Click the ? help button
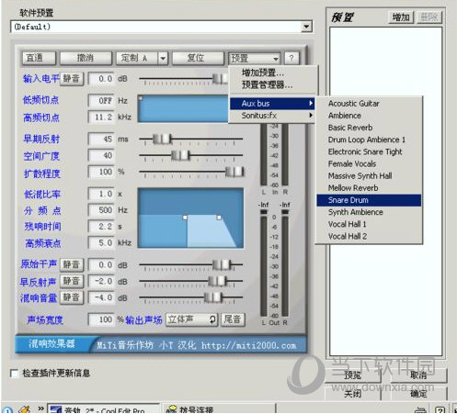Screen dimensions: 457x414 pyautogui.click(x=291, y=58)
